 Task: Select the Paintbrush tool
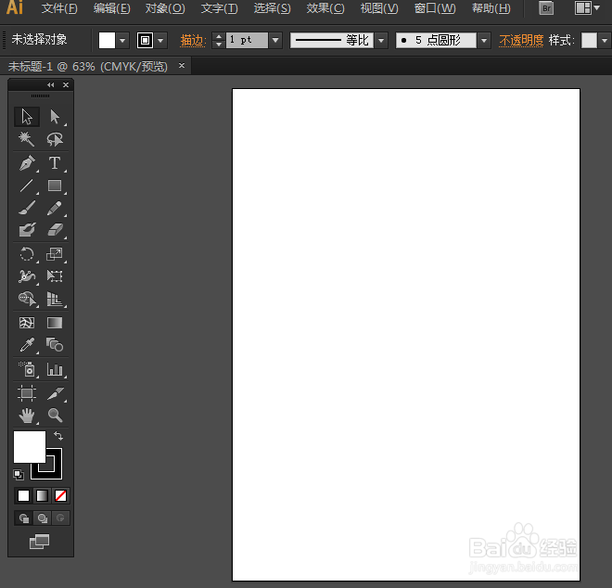(27, 208)
